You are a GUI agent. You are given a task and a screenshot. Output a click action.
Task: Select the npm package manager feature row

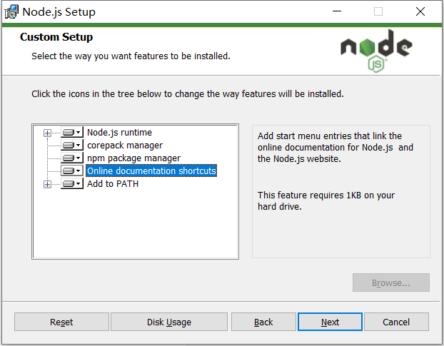133,158
